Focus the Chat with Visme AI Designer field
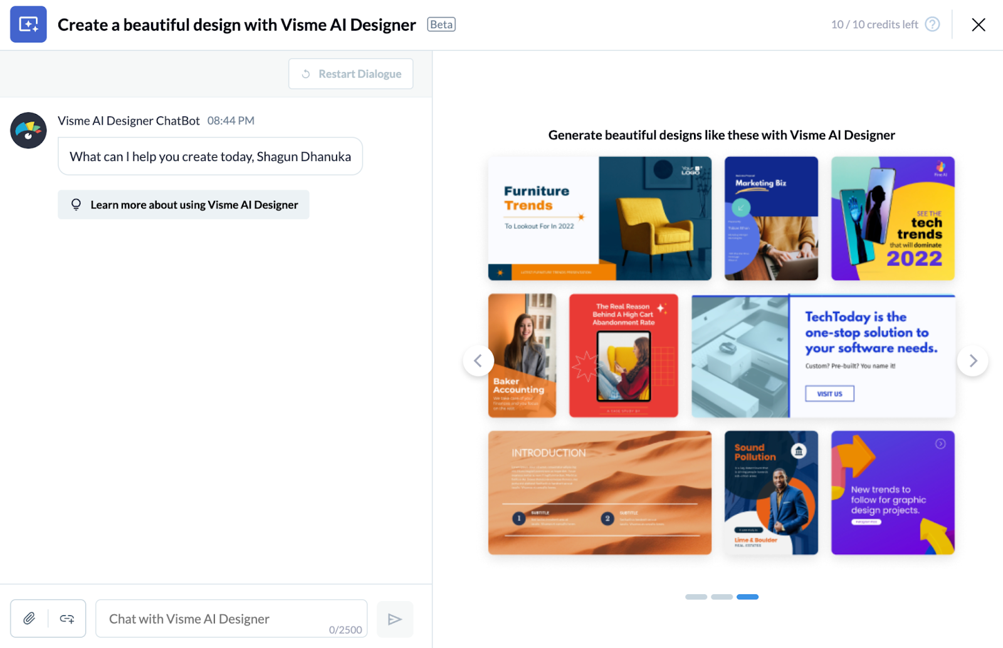Viewport: 1003px width, 648px height. pos(231,619)
